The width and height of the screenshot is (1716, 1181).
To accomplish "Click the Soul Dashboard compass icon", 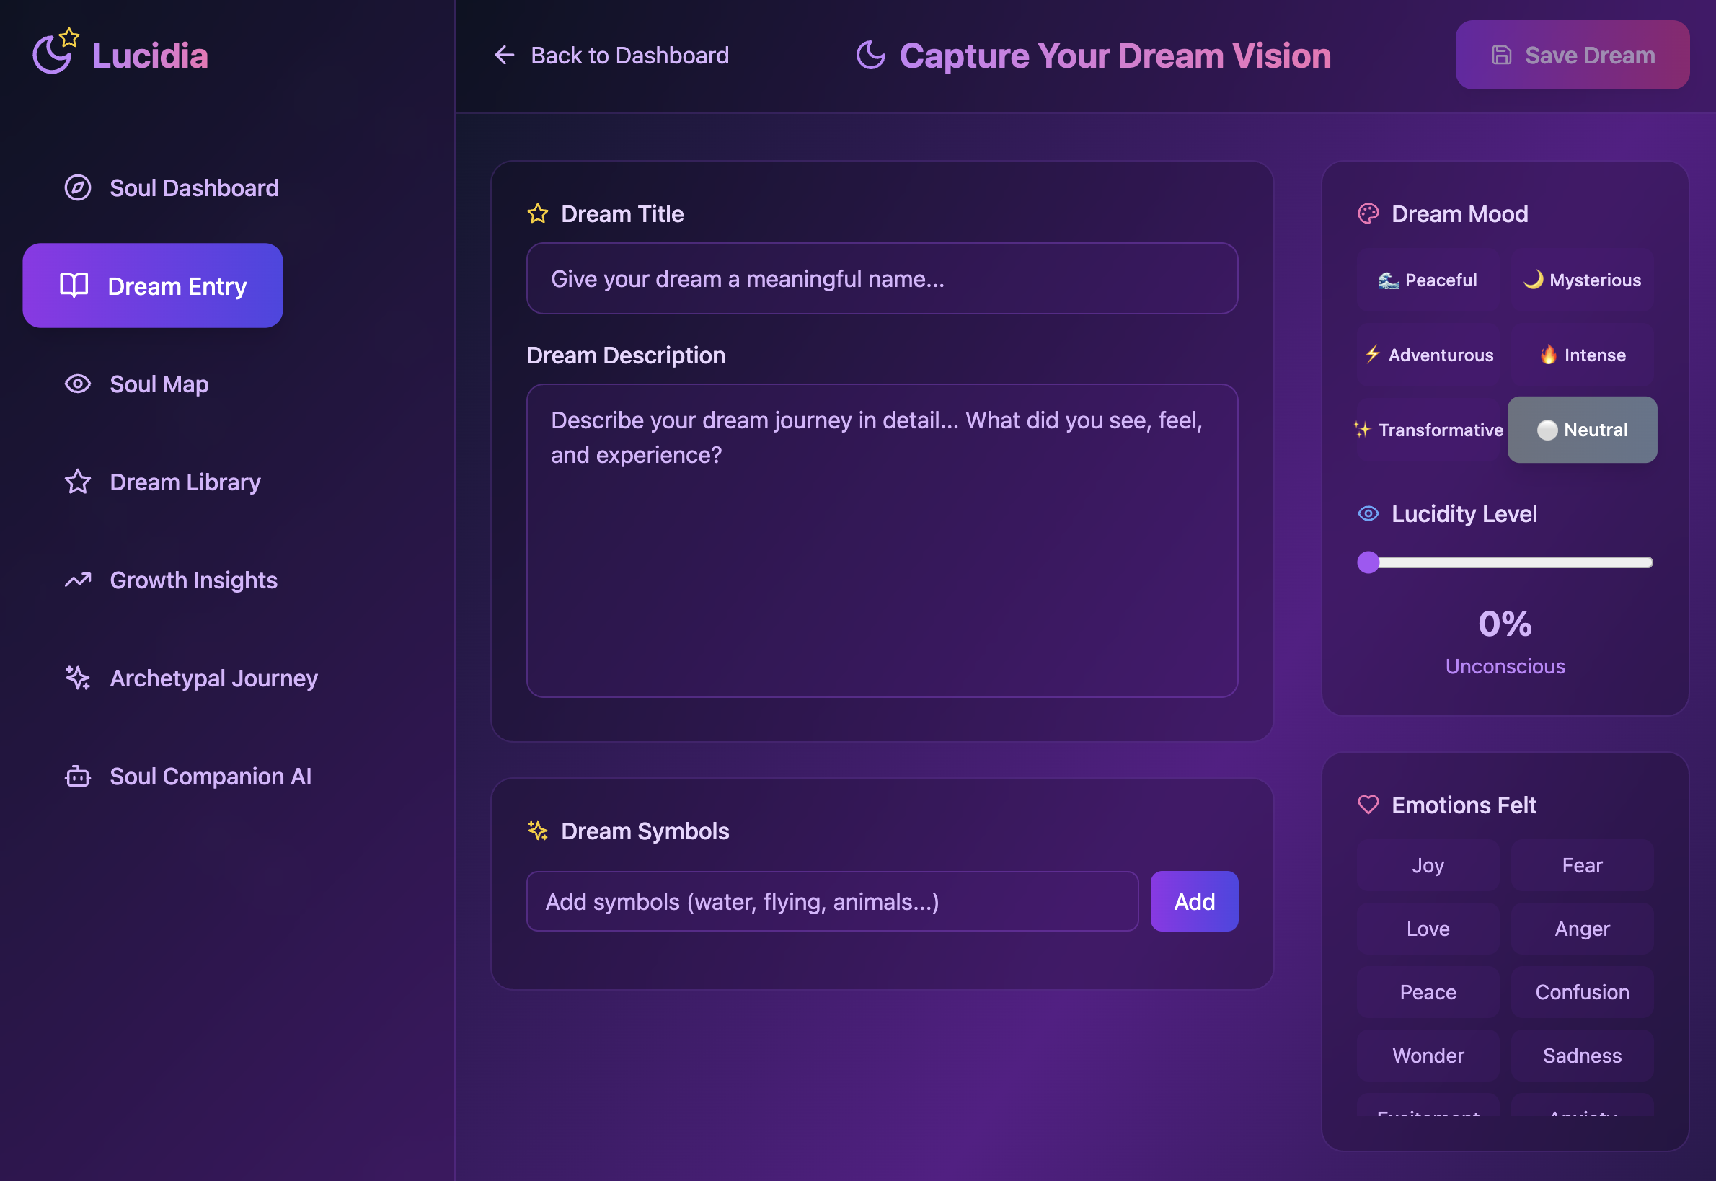I will click(x=78, y=188).
